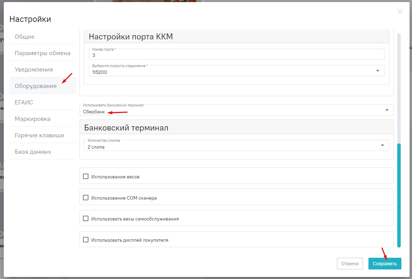
Task: Enable the 'Использование весов' checkbox
Action: [86, 177]
